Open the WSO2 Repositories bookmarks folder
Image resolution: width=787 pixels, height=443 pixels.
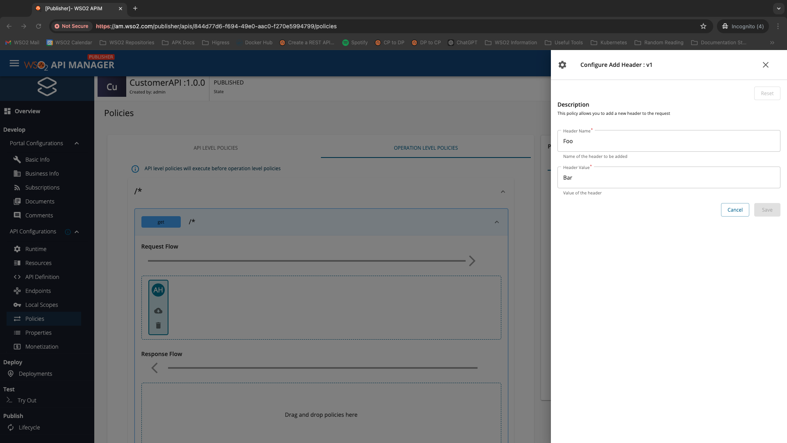click(127, 43)
